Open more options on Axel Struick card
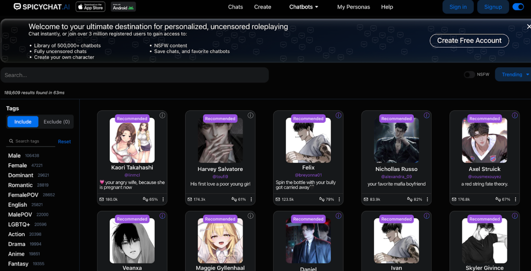This screenshot has height=271, width=531. click(516, 199)
